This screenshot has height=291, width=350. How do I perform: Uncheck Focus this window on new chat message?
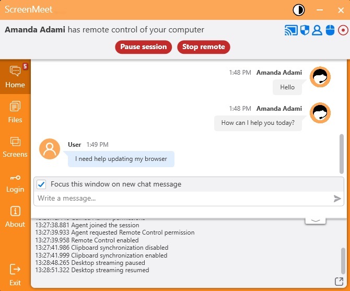(41, 184)
